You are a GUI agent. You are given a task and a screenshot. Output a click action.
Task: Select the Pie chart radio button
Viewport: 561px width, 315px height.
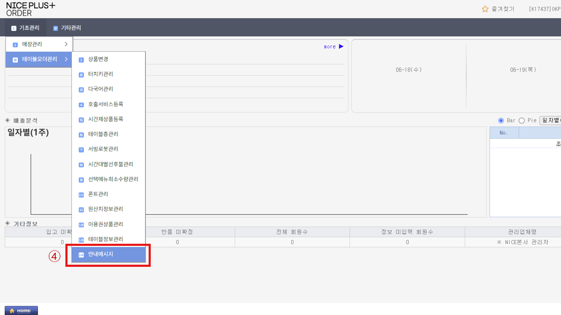(x=521, y=120)
